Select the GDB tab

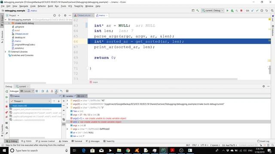tap(82, 96)
